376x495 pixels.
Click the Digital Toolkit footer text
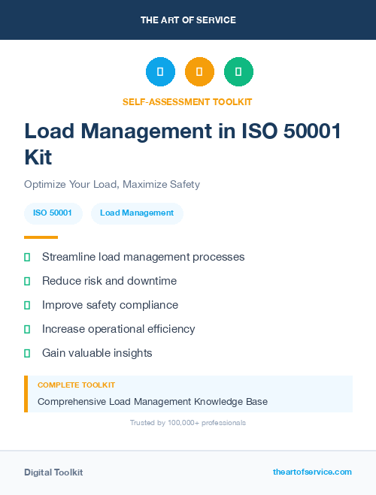click(53, 472)
